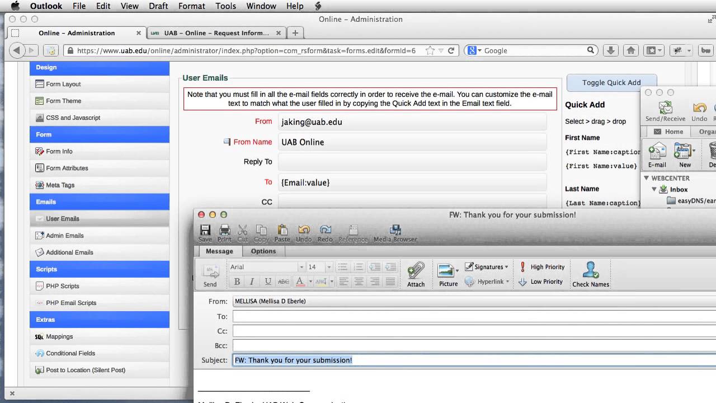Screen dimensions: 716x403
Task: Open Admin Emails in sidebar
Action: pos(100,236)
